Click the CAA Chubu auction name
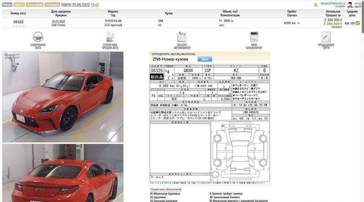 click(x=59, y=25)
